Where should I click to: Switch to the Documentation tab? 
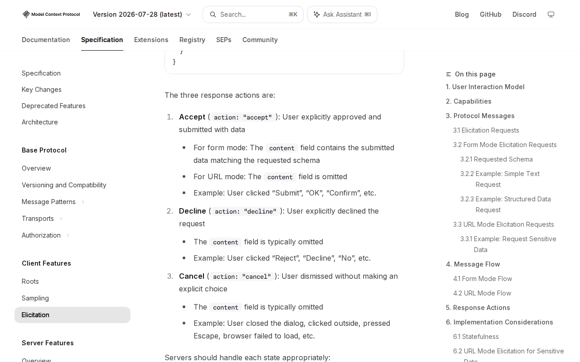(46, 40)
